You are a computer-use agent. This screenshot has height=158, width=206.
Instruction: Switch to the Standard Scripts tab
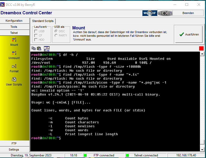click(x=43, y=21)
